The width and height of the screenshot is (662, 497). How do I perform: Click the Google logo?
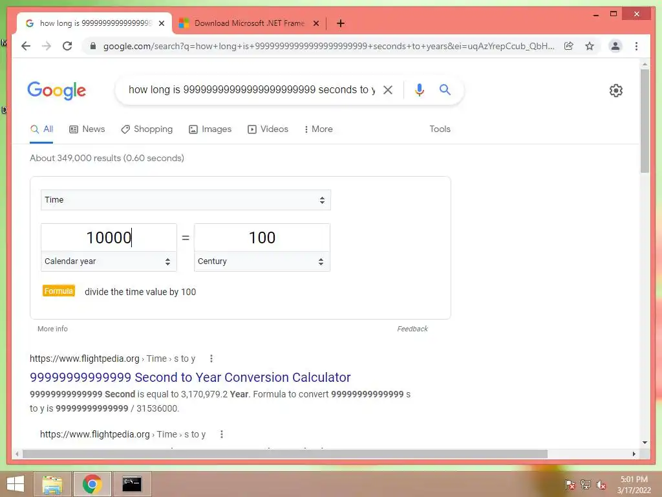point(57,91)
